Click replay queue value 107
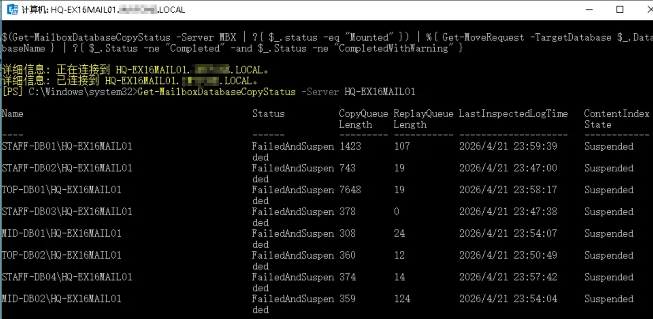Viewport: 653px width, 319px height. [402, 147]
